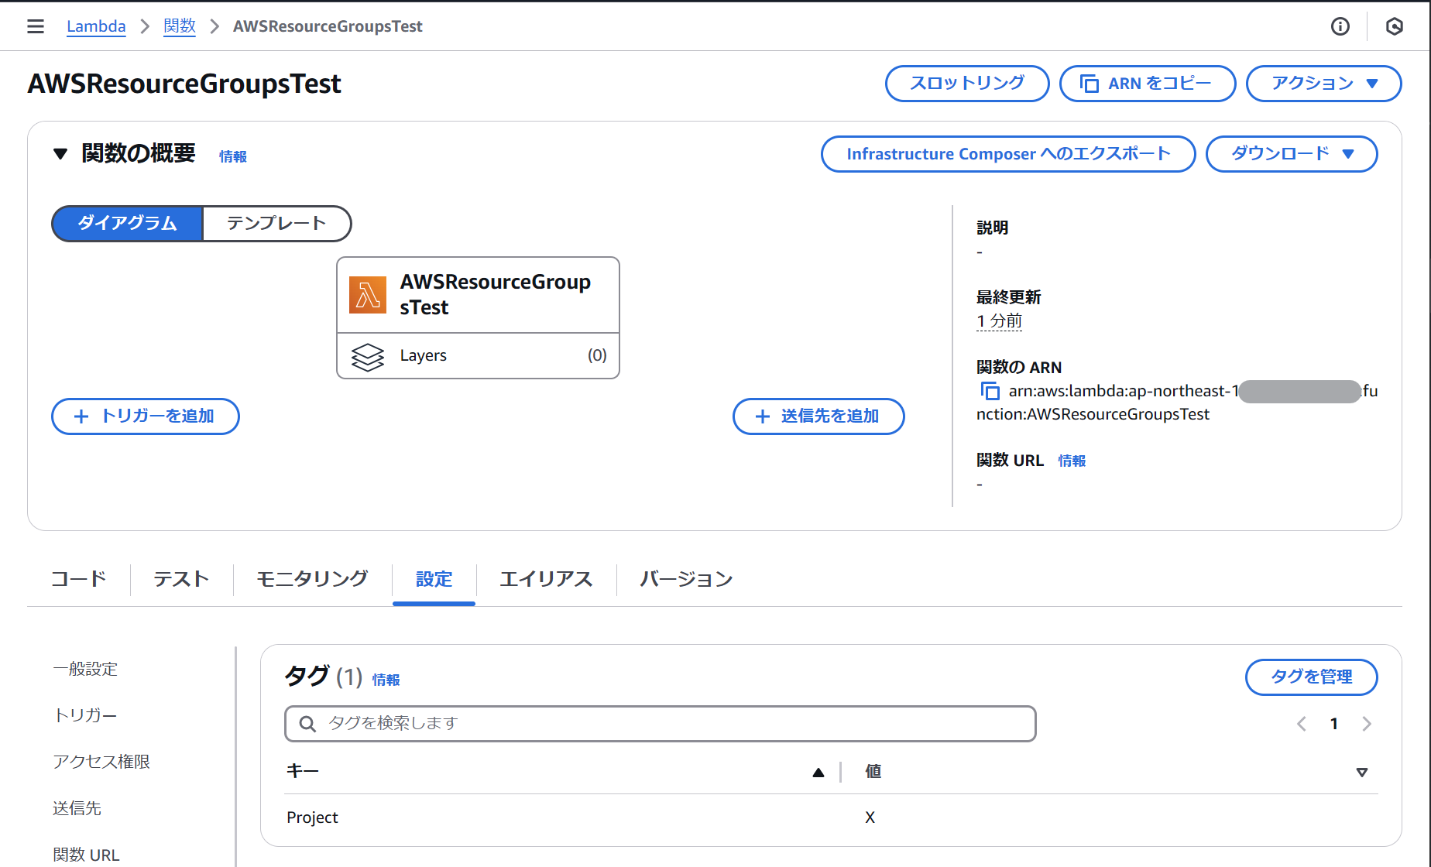Open the ダウンロード dropdown
The image size is (1431, 867).
[x=1291, y=154]
